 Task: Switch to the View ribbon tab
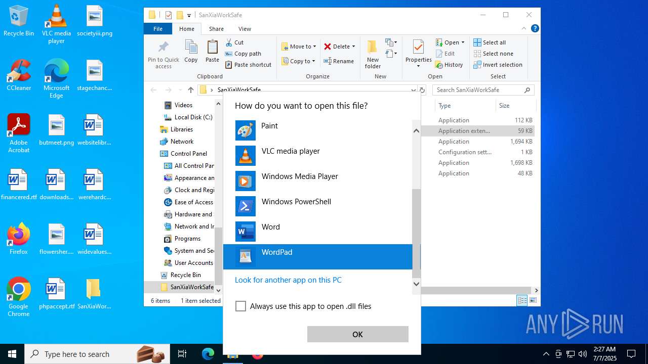(245, 29)
